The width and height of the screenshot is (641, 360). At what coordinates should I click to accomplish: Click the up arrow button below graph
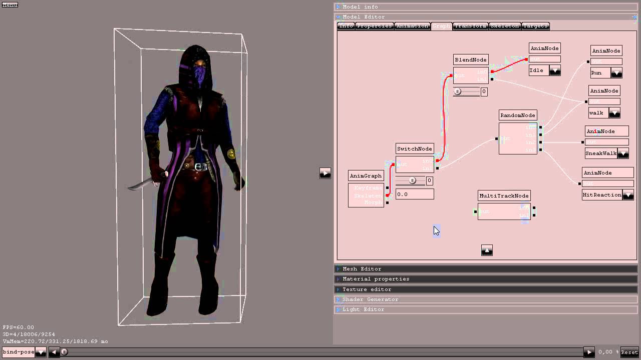point(487,250)
